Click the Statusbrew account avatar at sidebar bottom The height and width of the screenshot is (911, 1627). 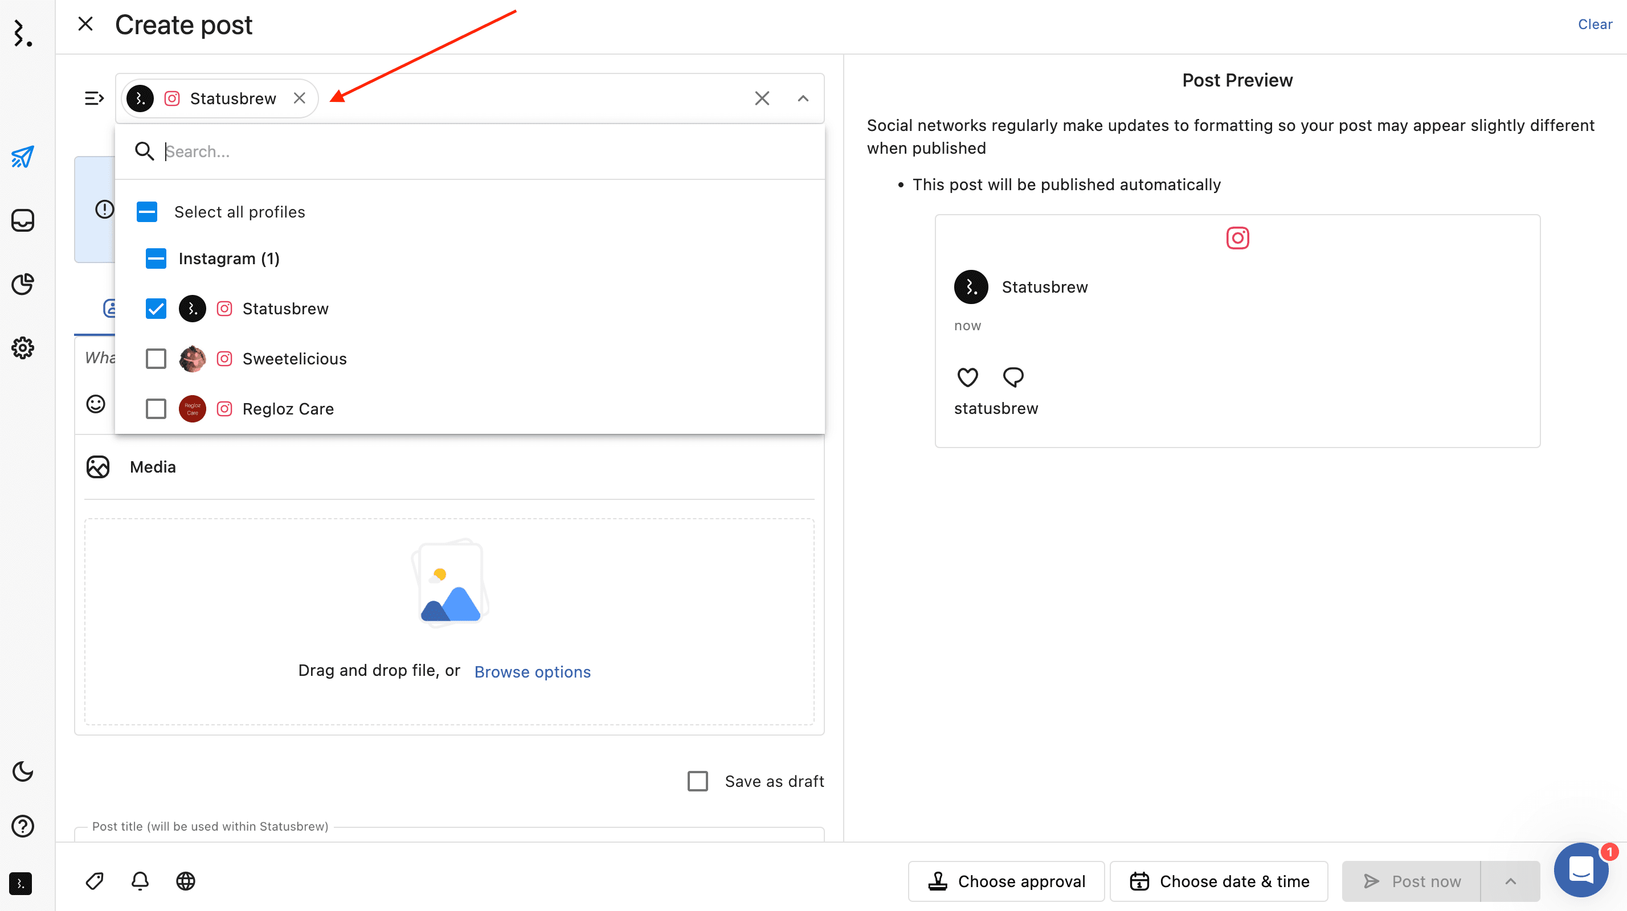tap(20, 883)
